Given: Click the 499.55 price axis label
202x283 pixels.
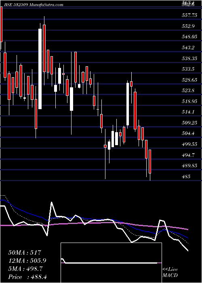Looking at the screenshot, I should [189, 144].
